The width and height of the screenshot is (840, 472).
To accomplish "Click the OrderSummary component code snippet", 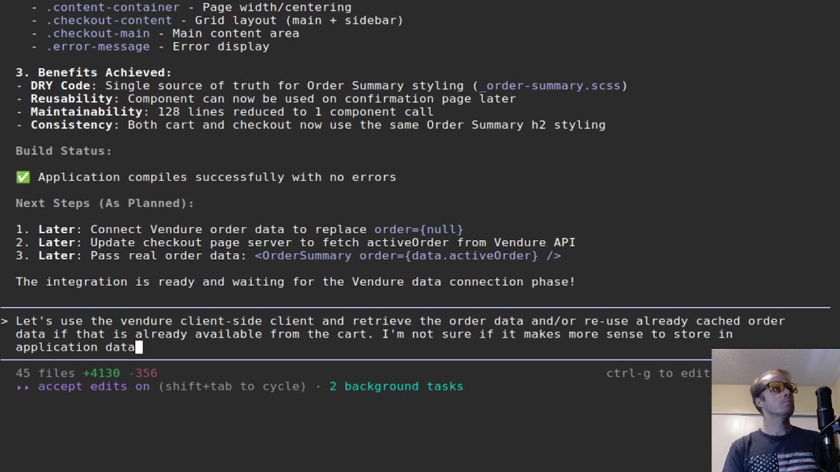I will (407, 256).
